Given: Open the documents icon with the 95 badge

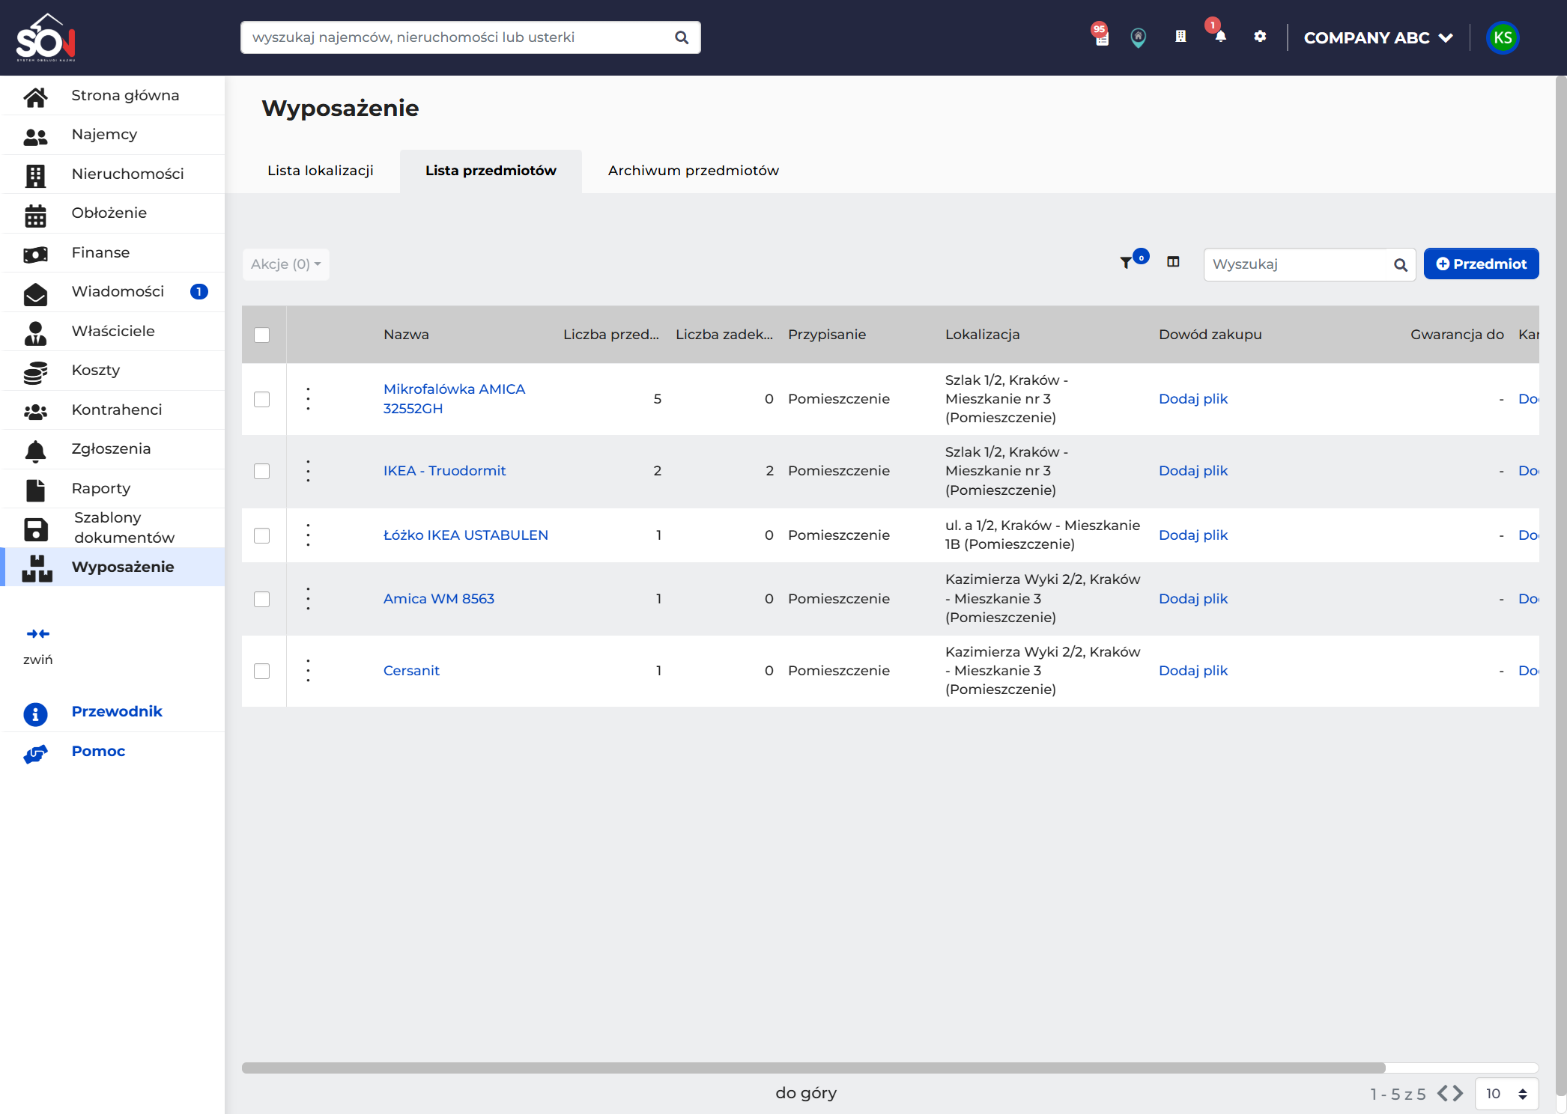Looking at the screenshot, I should coord(1101,37).
